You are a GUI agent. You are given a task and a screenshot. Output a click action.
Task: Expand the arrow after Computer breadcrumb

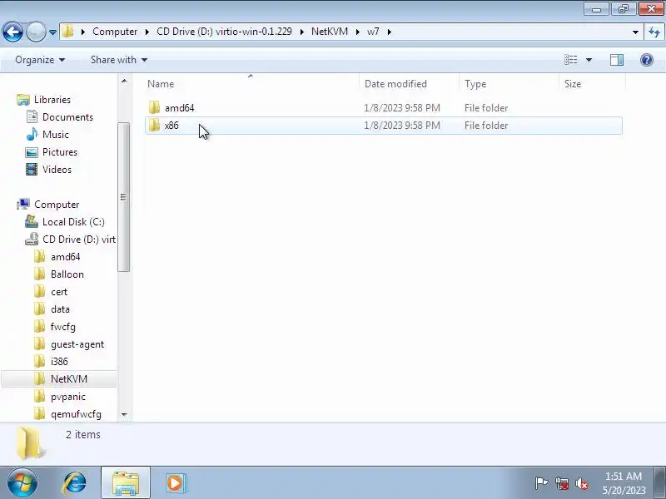click(x=147, y=32)
